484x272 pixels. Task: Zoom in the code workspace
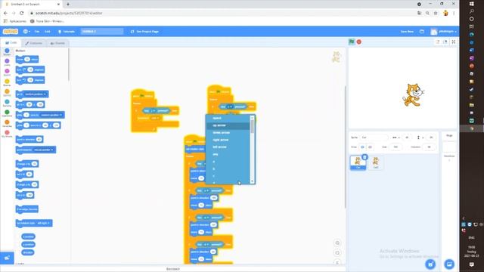[337, 243]
